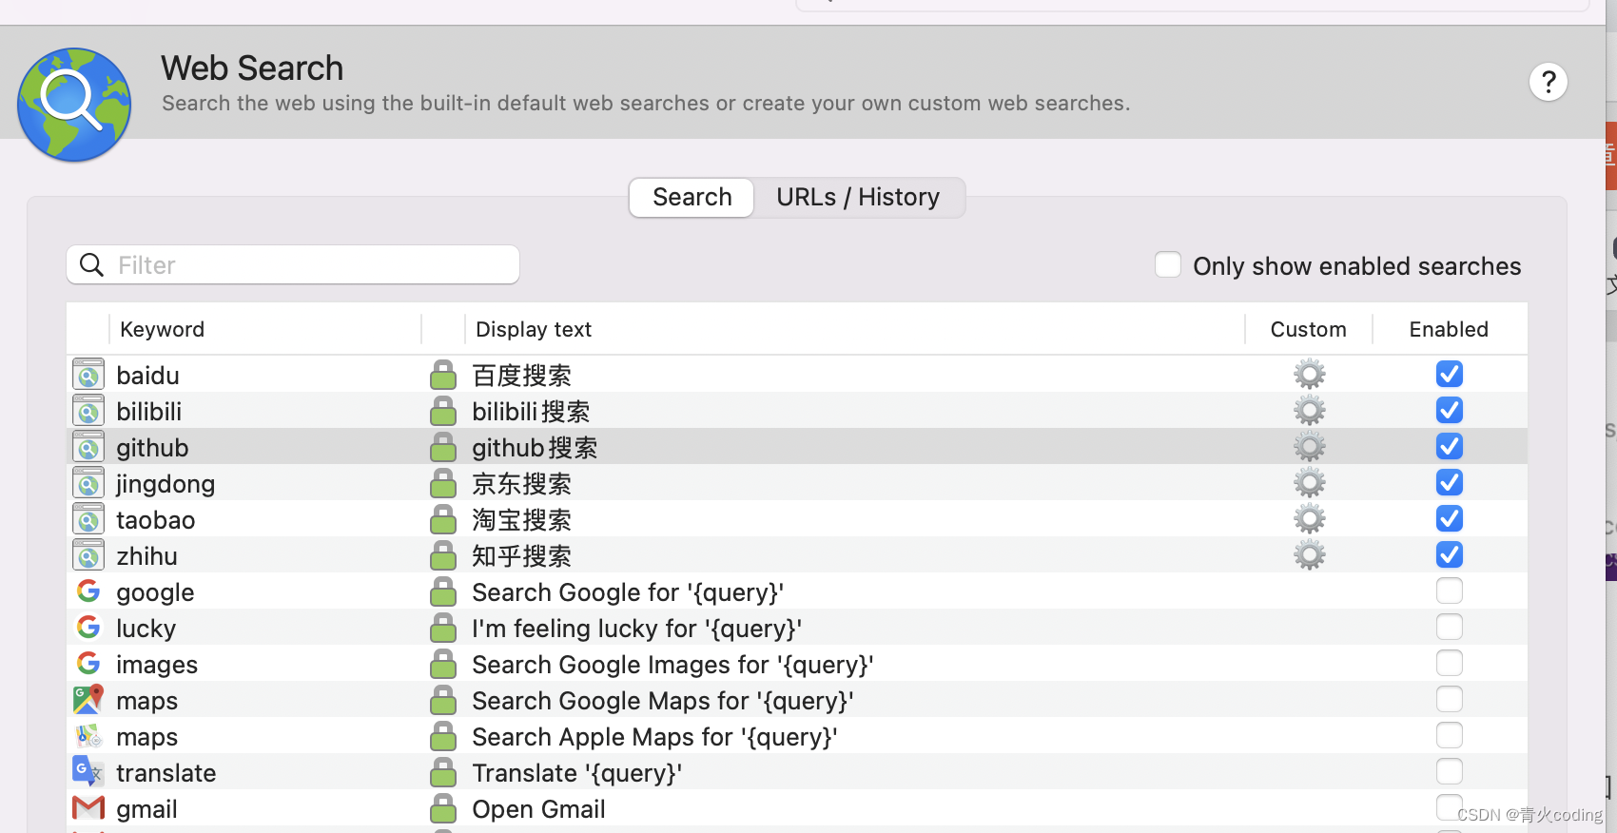Enable the translate search checkbox
This screenshot has height=833, width=1617.
tap(1450, 771)
